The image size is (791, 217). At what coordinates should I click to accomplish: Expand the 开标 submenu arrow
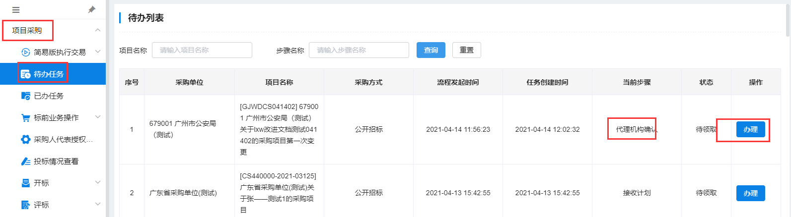pos(98,182)
